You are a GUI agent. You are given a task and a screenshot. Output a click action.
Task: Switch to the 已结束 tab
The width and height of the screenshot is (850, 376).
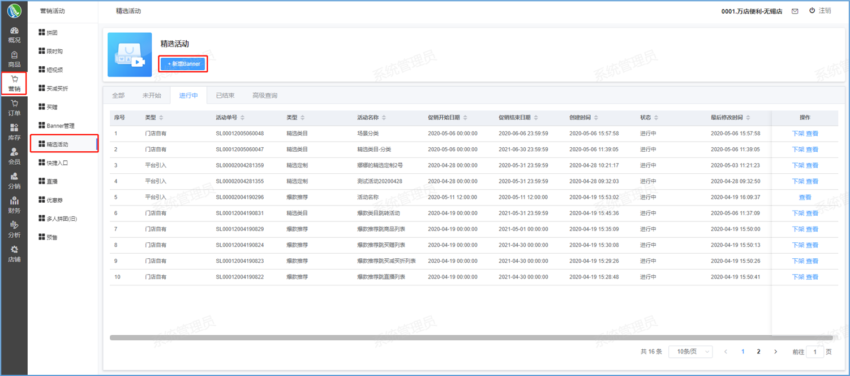point(225,96)
